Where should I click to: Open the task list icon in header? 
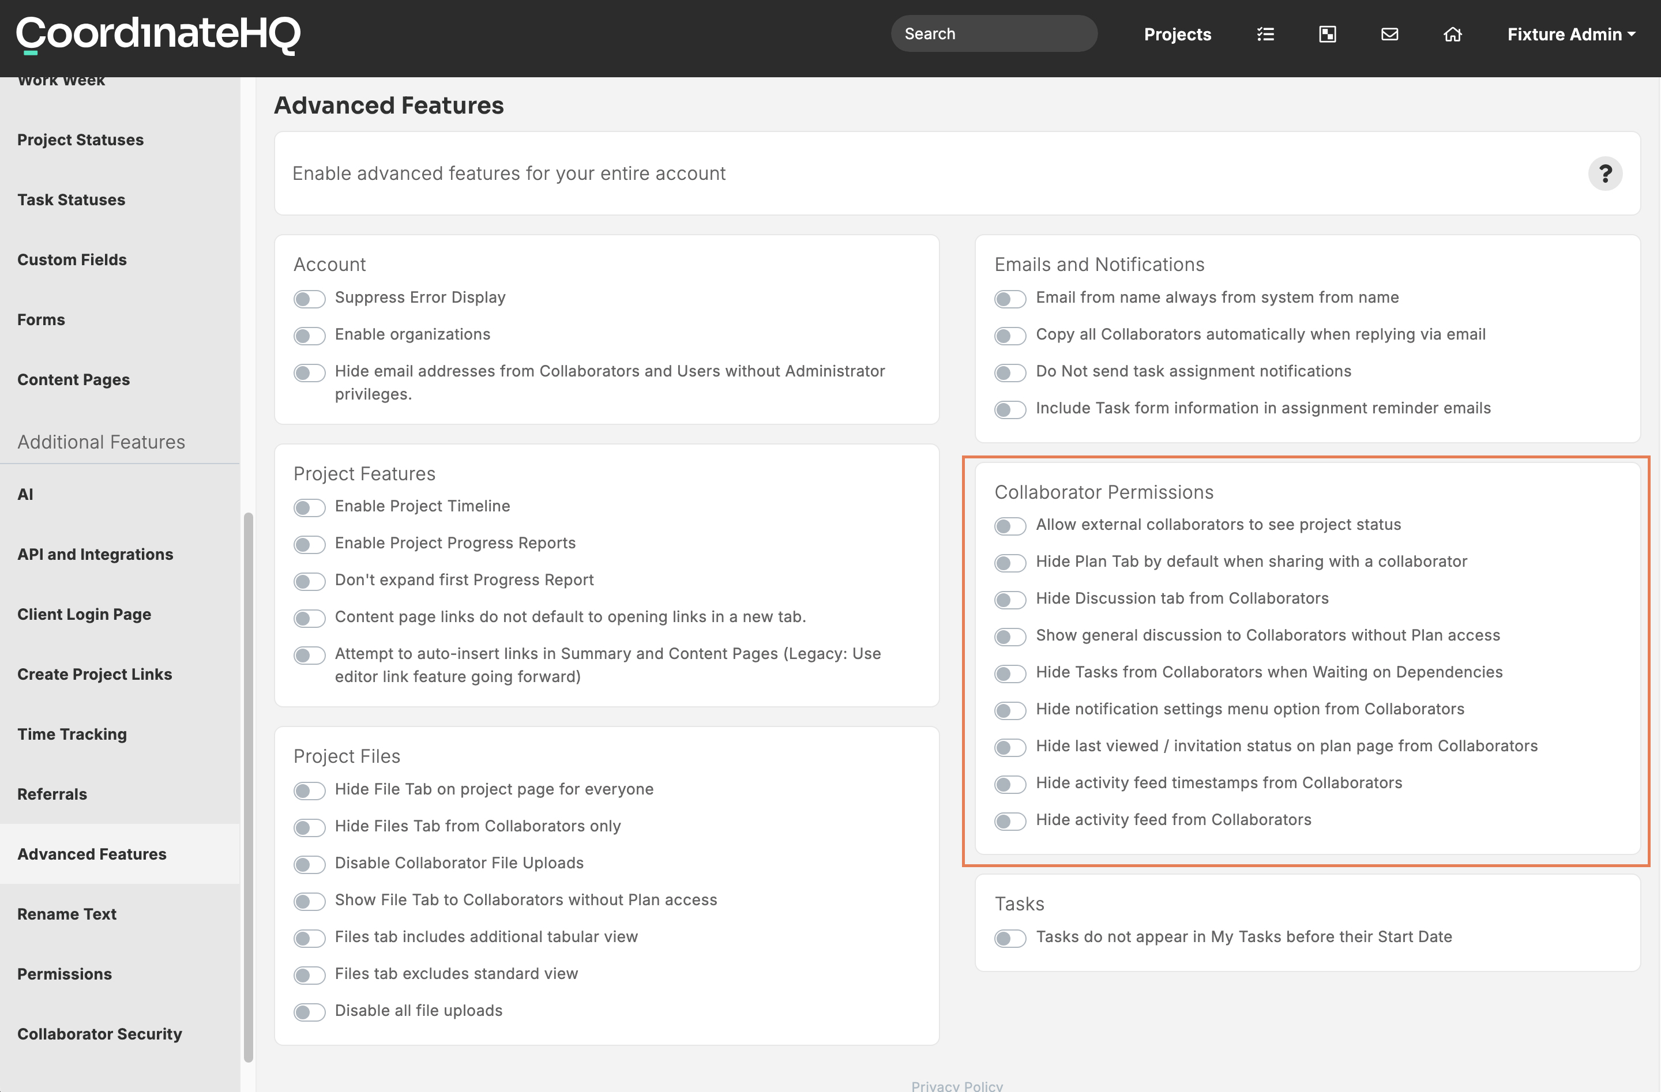point(1265,34)
